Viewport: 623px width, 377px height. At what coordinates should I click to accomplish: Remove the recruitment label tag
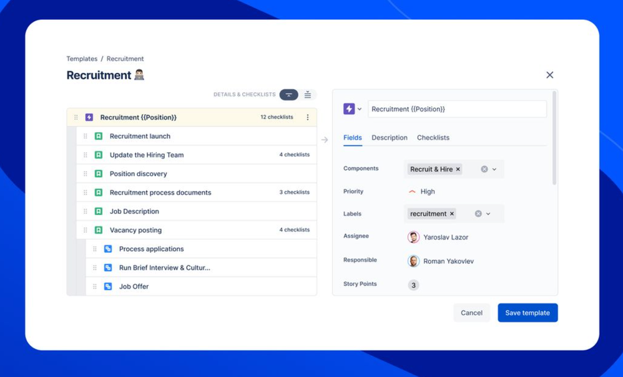tap(452, 214)
